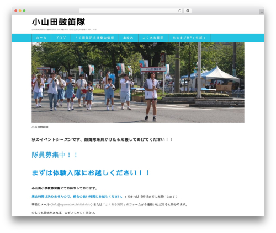Click the photo caption 小山田鼓笛隊

[x=40, y=127]
